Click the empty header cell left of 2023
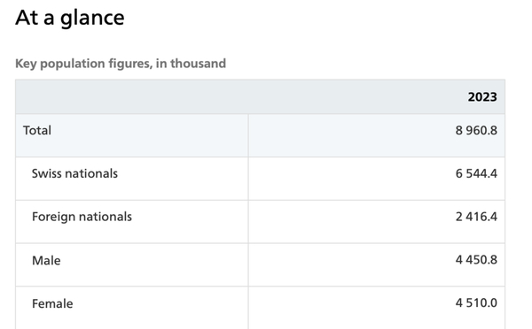The image size is (532, 329). click(x=131, y=97)
